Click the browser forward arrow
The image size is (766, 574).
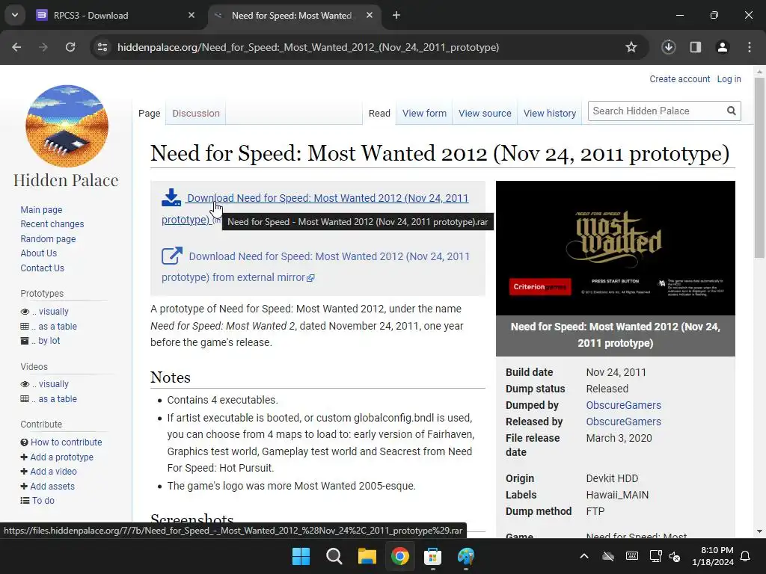point(43,47)
